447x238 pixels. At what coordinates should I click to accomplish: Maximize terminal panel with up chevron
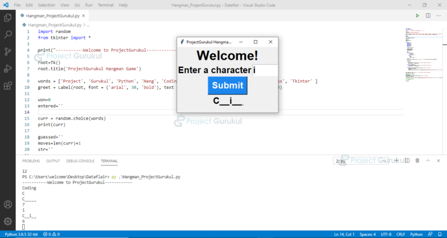click(428, 160)
